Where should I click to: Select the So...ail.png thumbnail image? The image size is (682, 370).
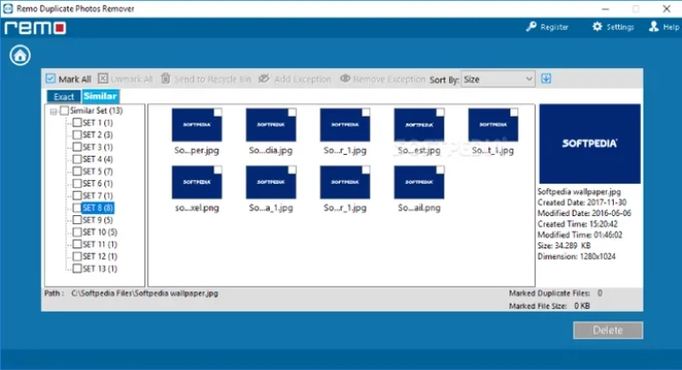tap(419, 182)
